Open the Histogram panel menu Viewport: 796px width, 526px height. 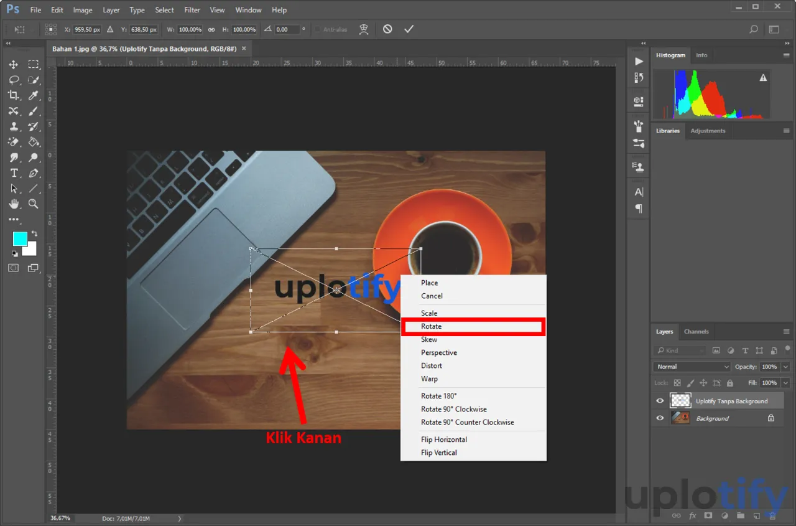(786, 55)
